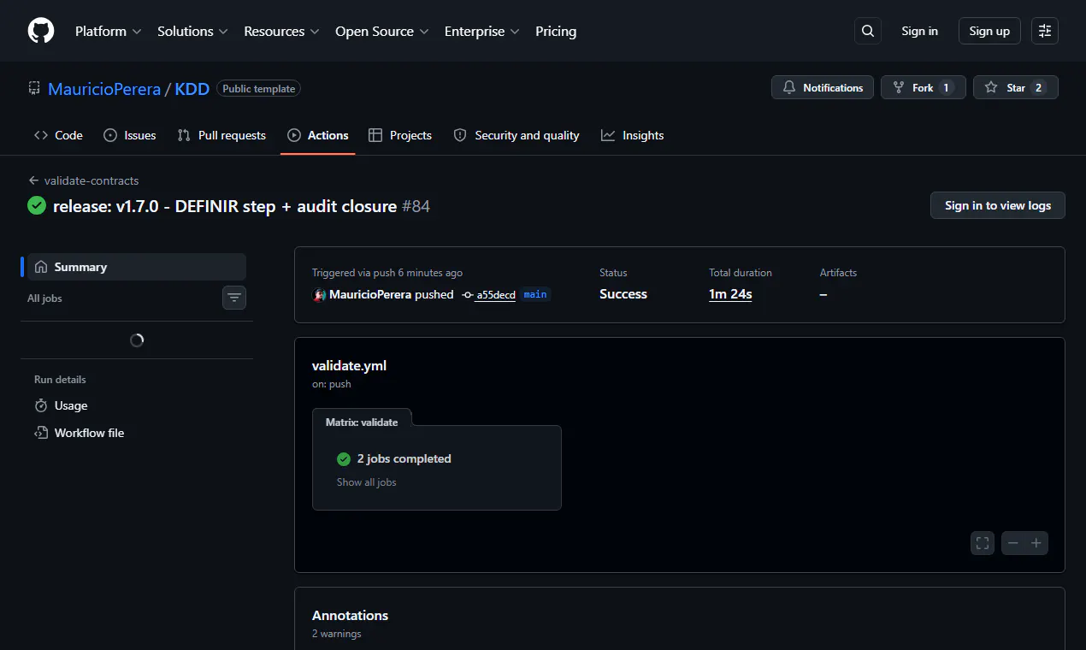Click the Annotations heading

coord(350,615)
